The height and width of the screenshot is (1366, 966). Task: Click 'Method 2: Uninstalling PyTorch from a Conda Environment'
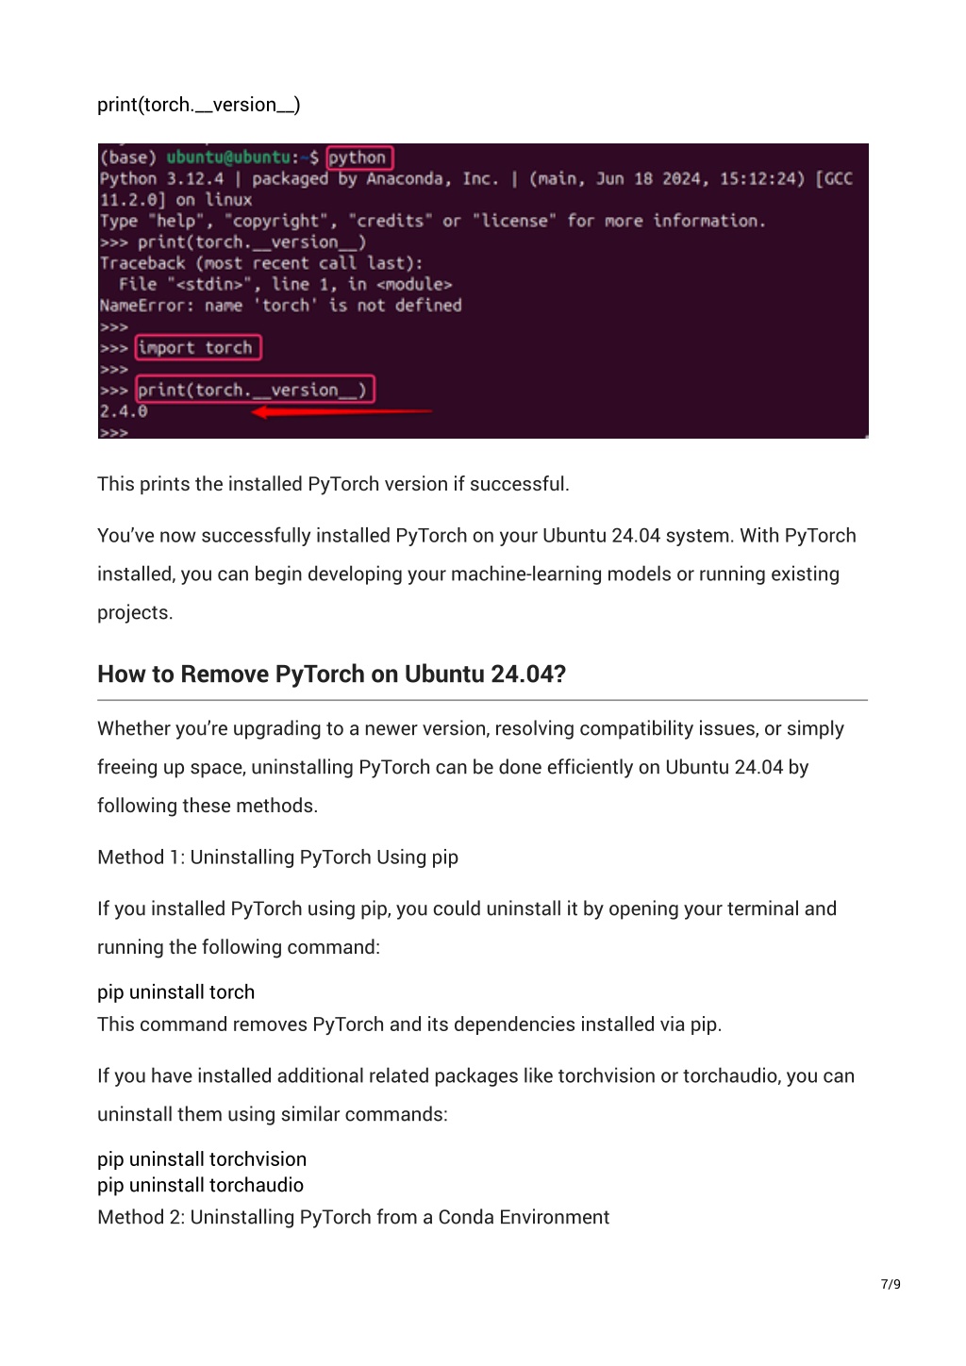(354, 1218)
